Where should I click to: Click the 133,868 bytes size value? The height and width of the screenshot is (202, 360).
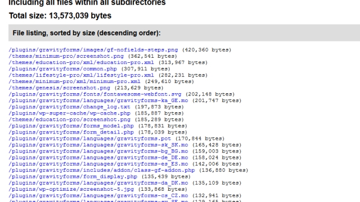[x=163, y=189]
